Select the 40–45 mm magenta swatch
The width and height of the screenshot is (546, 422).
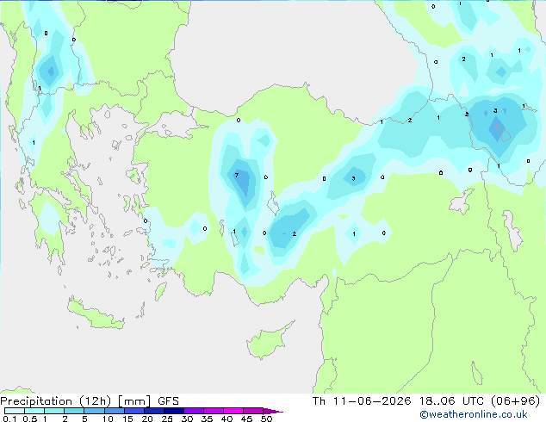coord(233,411)
